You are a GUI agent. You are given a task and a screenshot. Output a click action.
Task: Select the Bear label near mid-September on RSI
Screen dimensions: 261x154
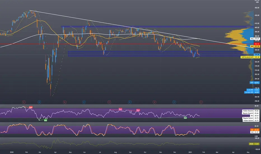[138, 110]
